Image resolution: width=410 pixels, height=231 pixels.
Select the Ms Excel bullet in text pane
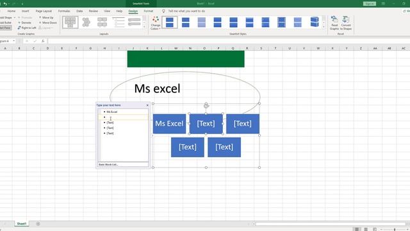(112, 112)
